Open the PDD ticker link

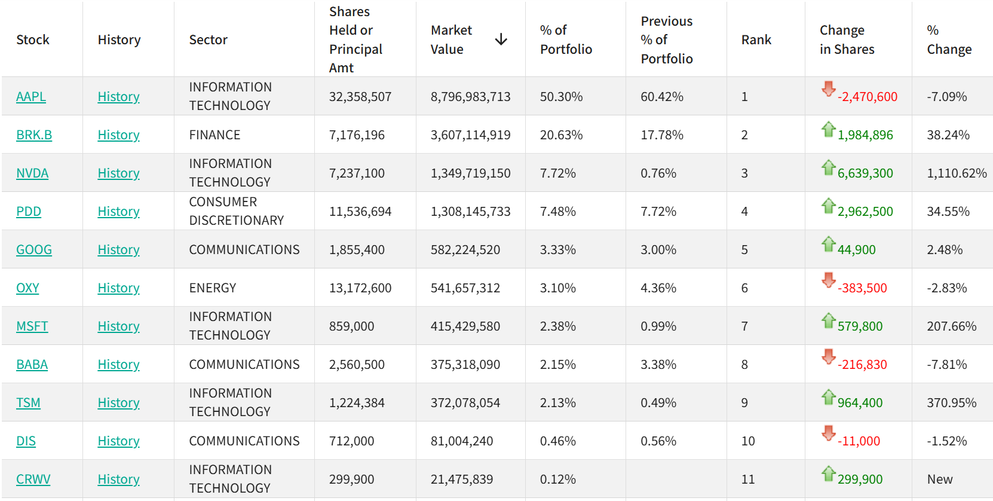[x=29, y=212]
